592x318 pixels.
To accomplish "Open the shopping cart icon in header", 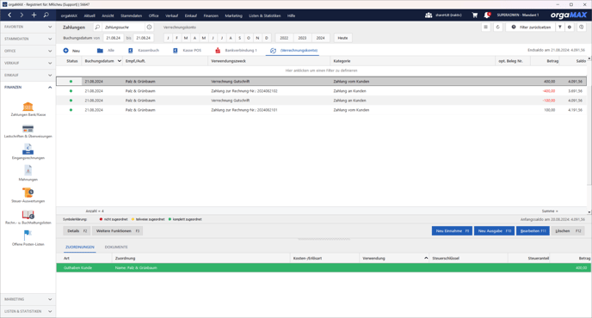I will tap(475, 15).
